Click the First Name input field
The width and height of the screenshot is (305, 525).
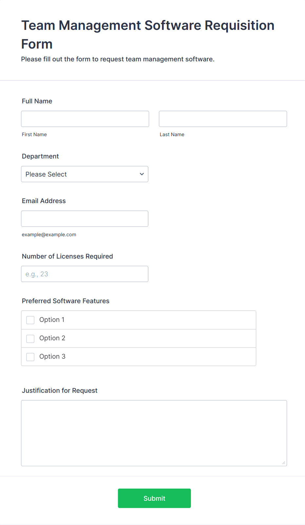tap(85, 119)
